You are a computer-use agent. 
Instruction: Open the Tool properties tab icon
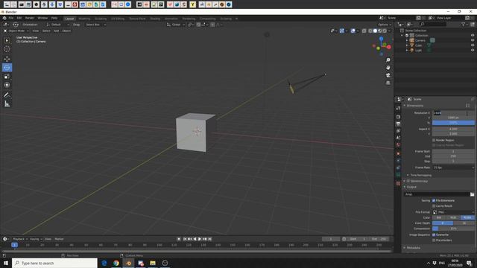click(398, 108)
